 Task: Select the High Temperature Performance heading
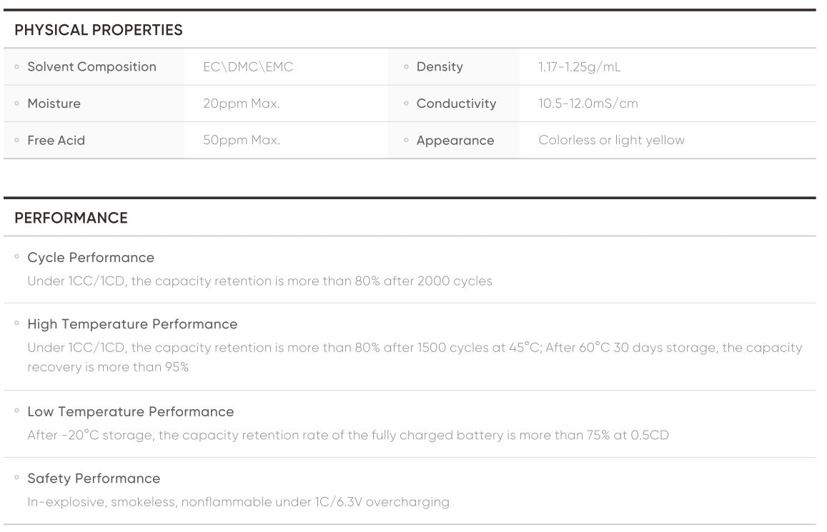click(132, 324)
